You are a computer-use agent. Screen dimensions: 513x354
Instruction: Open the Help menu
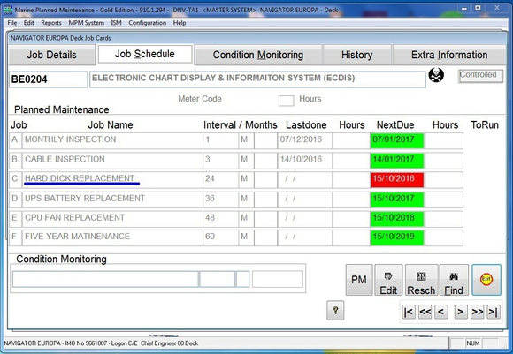(x=180, y=23)
